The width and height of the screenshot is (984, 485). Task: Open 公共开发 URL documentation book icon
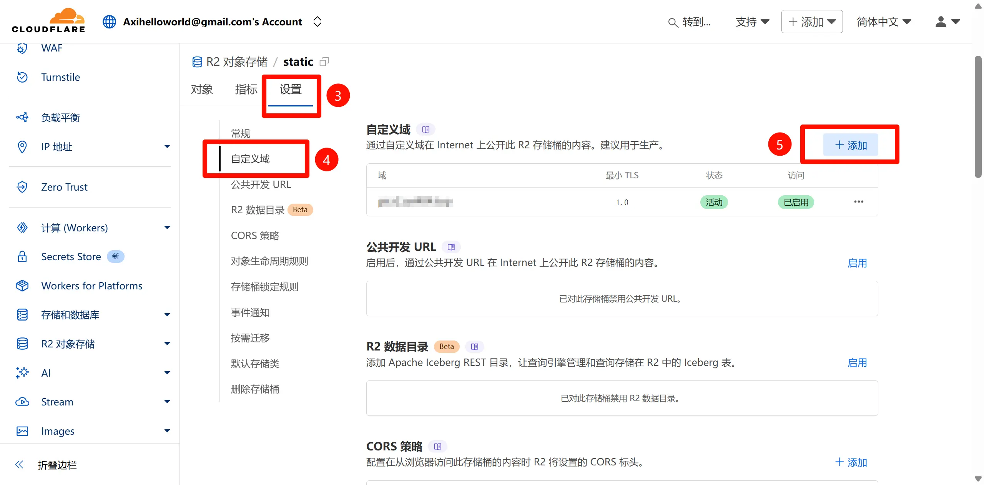(x=451, y=247)
